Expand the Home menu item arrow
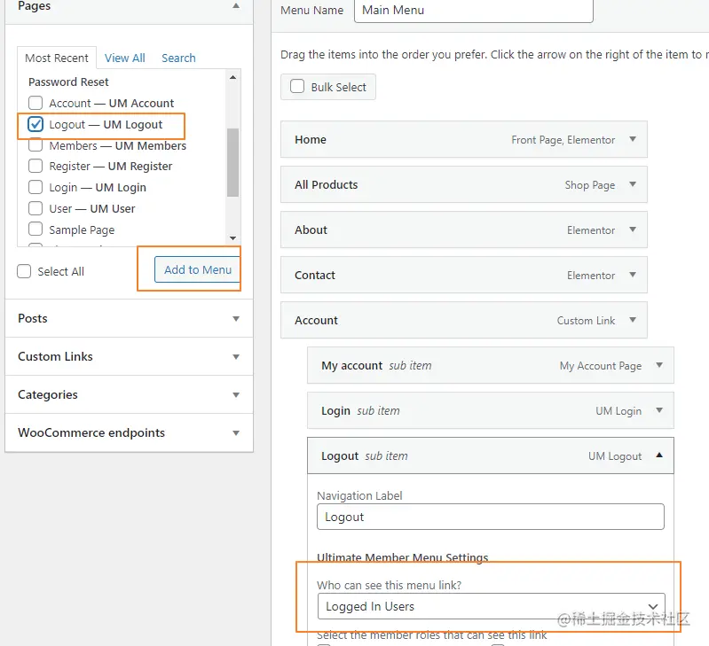Image resolution: width=709 pixels, height=646 pixels. click(633, 139)
